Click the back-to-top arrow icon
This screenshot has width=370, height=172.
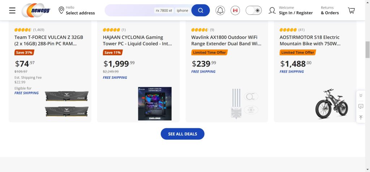(x=361, y=117)
